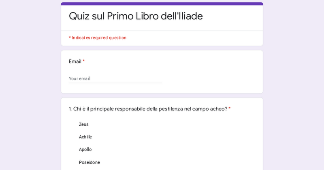
Task: Click the red asterisk beside Email
Action: pyautogui.click(x=84, y=61)
